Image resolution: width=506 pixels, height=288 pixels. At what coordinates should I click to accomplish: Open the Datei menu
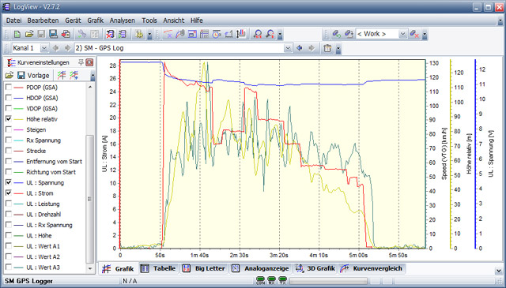point(14,21)
